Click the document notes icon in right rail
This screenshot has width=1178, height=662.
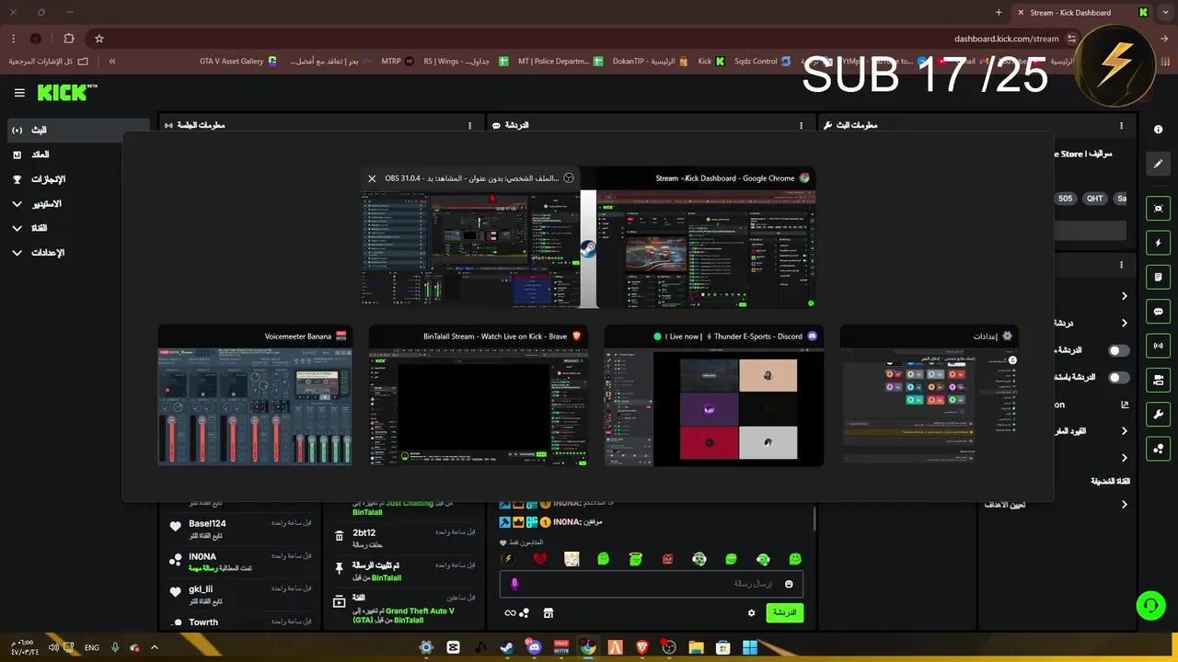coord(1159,277)
